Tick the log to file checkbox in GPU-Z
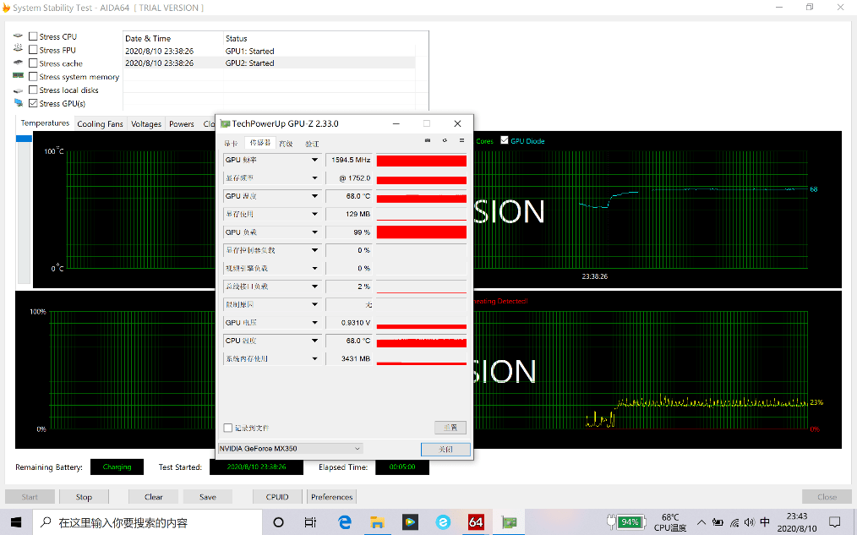The height and width of the screenshot is (535, 857). (x=227, y=428)
